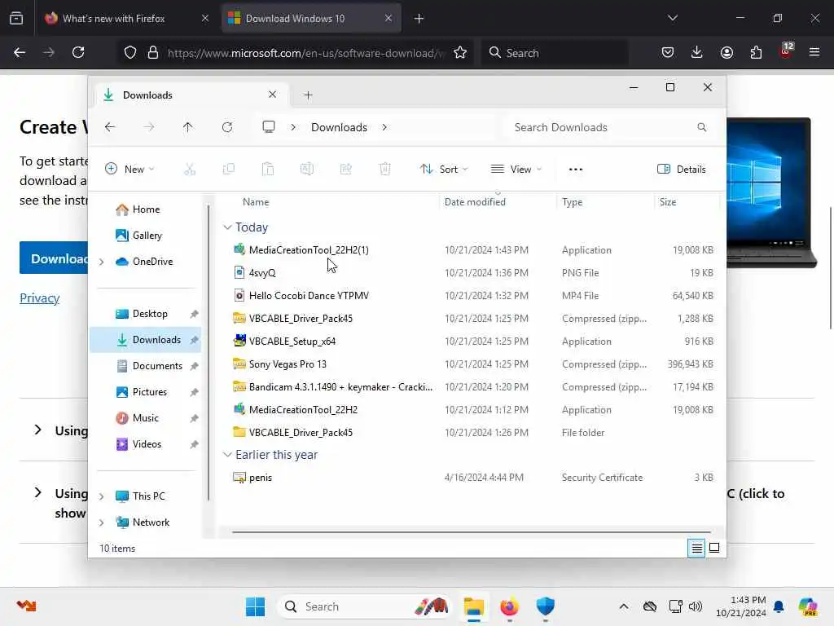Open the Firefox hamburger menu
Image resolution: width=834 pixels, height=626 pixels.
tap(814, 52)
